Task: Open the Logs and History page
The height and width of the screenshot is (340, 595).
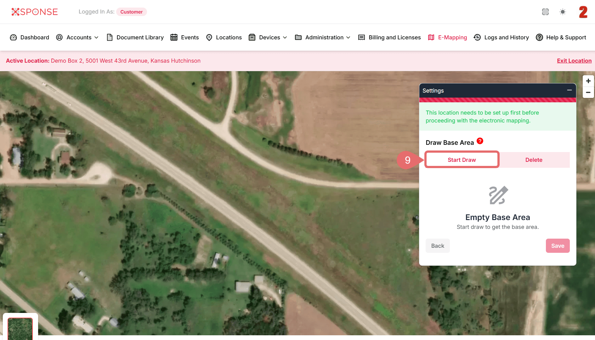Action: (x=501, y=37)
